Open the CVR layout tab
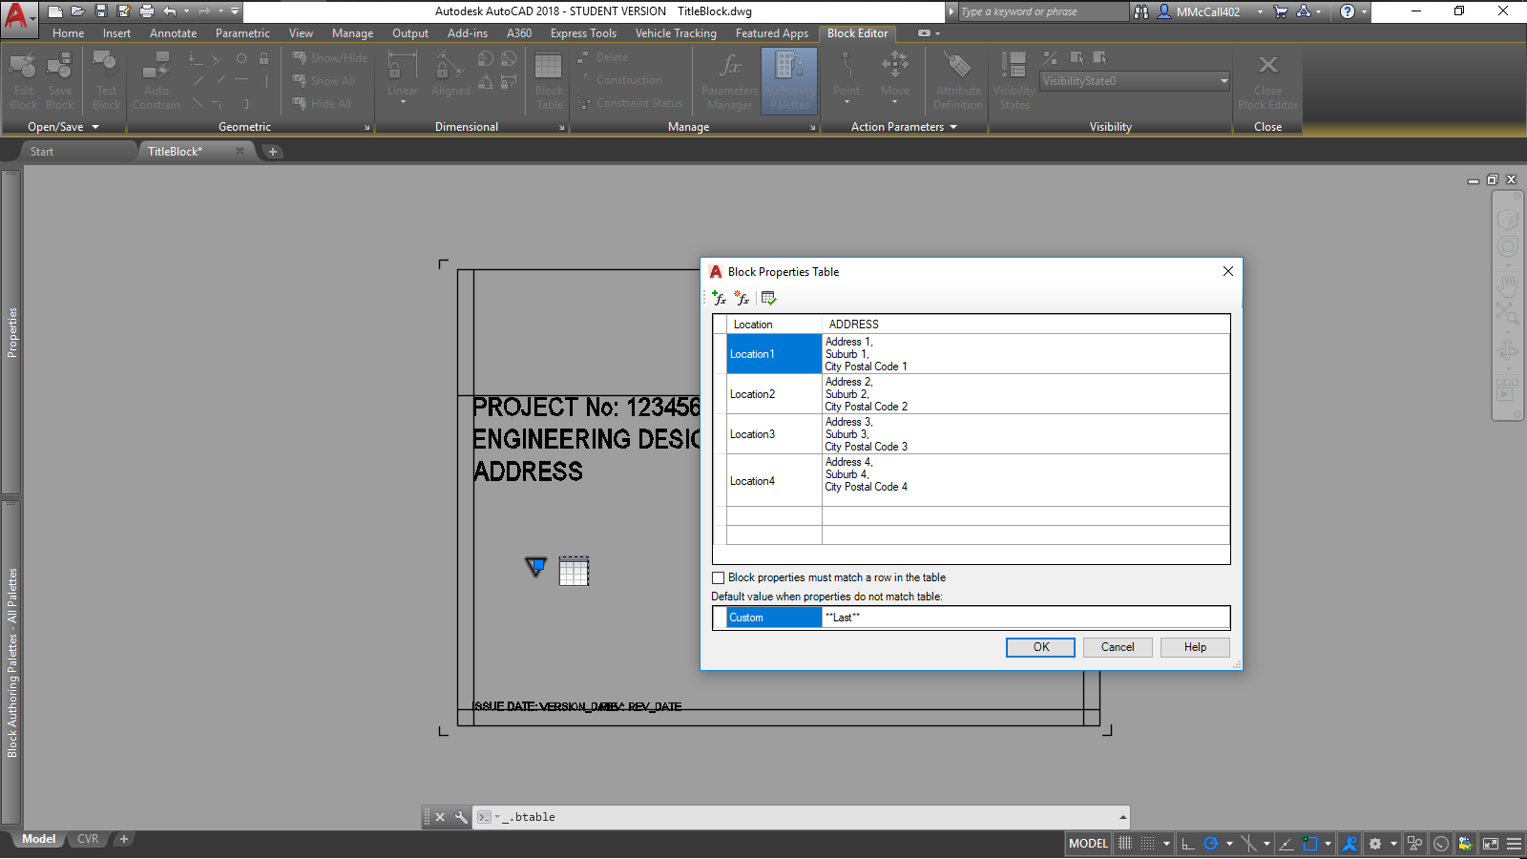Screen dimensions: 1527x859 88,839
